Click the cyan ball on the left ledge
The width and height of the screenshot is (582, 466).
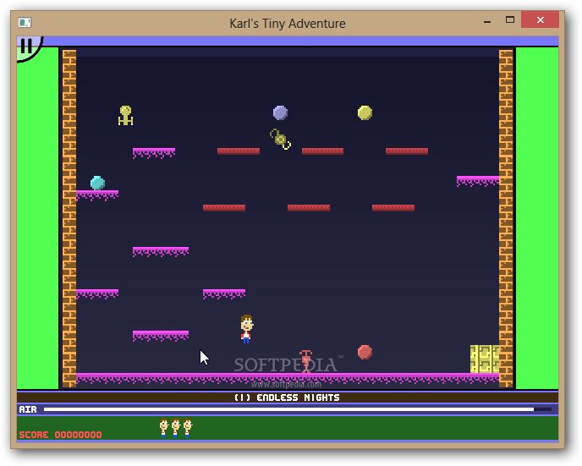point(97,183)
